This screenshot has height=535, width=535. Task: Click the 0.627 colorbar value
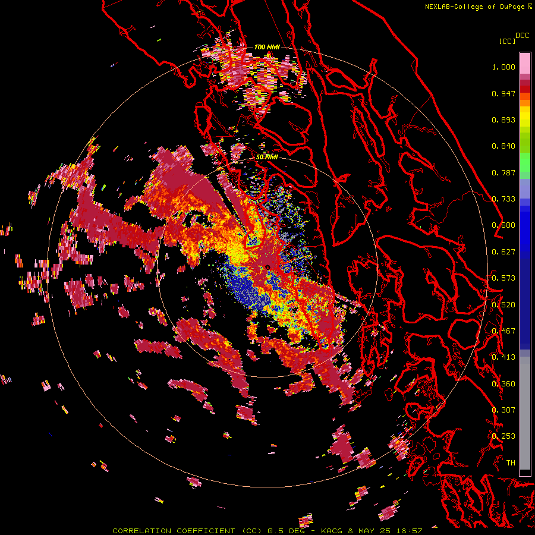click(503, 252)
